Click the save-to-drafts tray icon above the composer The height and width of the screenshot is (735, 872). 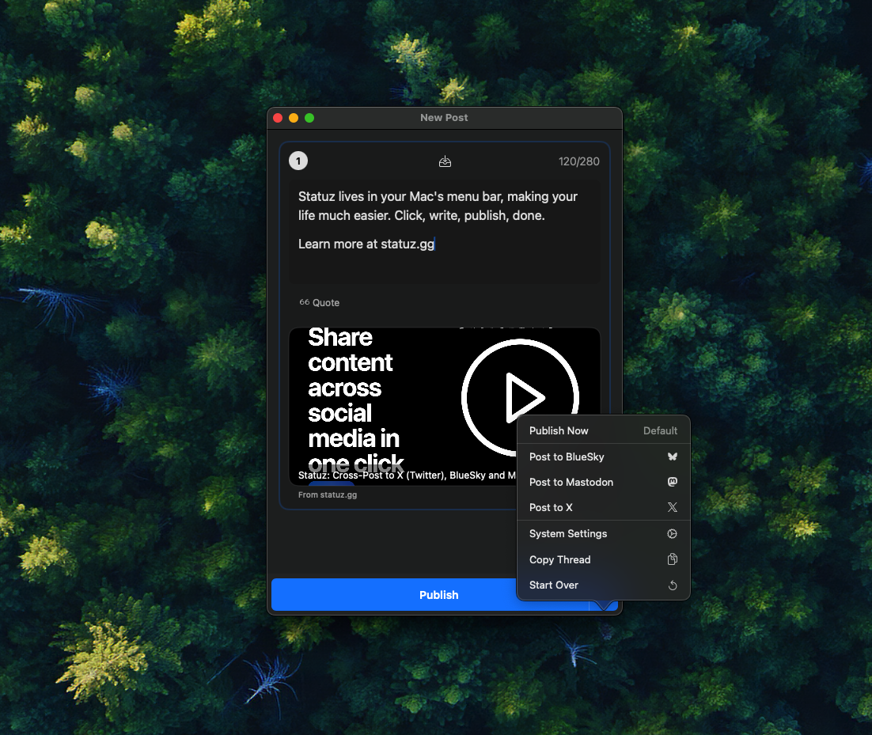click(x=445, y=161)
